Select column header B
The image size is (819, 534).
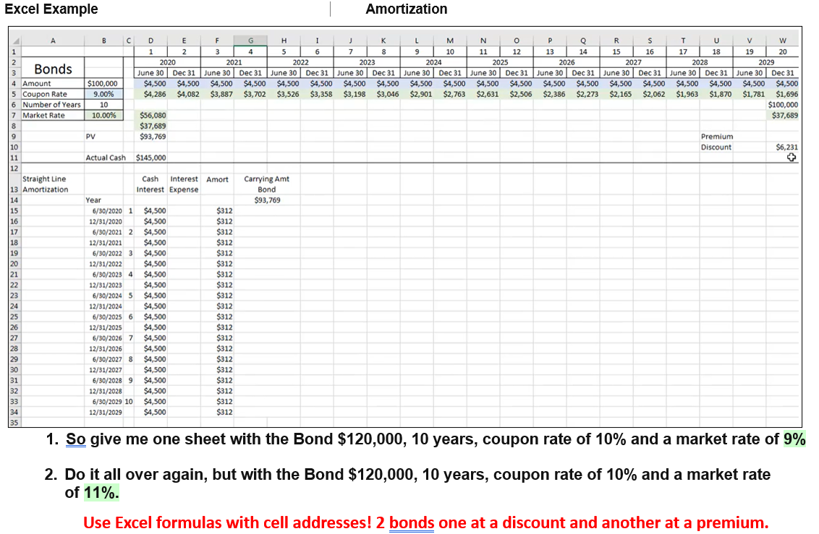pyautogui.click(x=104, y=40)
